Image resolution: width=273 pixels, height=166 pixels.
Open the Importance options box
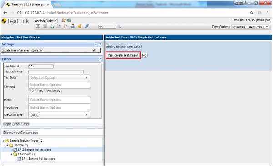[x=59, y=108]
